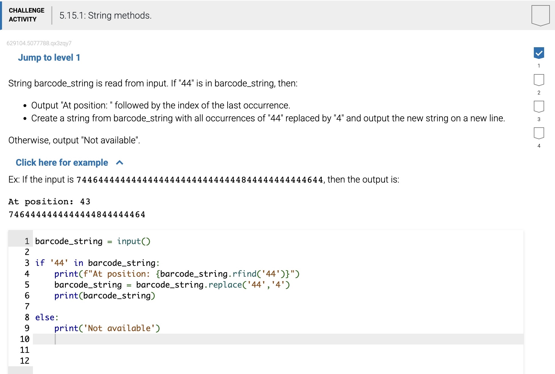Screen dimensions: 555x374
Task: Click the replace statement on line 5
Action: [172, 285]
